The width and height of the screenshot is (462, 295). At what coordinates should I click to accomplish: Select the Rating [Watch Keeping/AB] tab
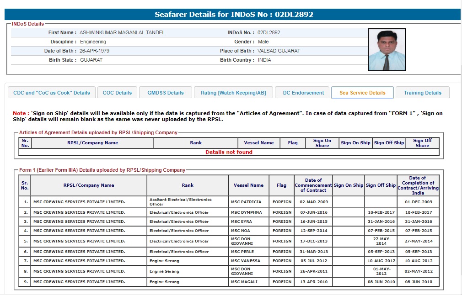pyautogui.click(x=233, y=93)
